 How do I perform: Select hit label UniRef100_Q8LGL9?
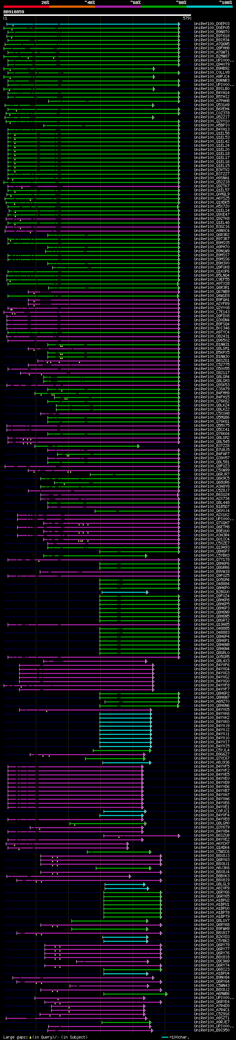tap(212, 885)
